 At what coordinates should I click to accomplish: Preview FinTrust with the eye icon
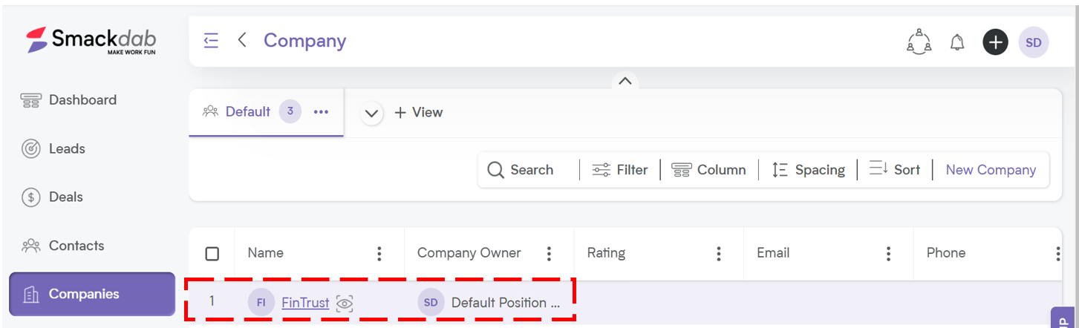tap(344, 303)
